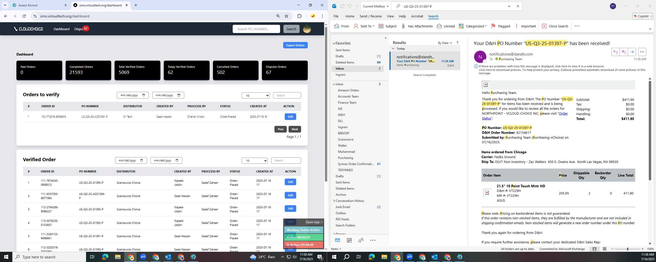Click the Chrome back arrow

6,16
